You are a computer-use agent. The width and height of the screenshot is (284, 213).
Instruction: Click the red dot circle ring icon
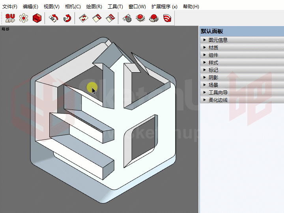(24, 18)
